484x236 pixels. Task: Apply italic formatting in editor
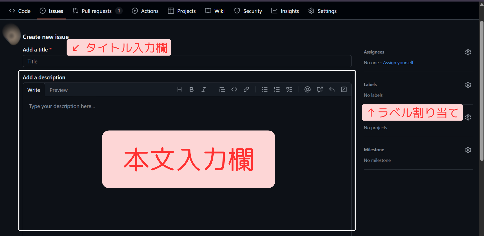(204, 90)
